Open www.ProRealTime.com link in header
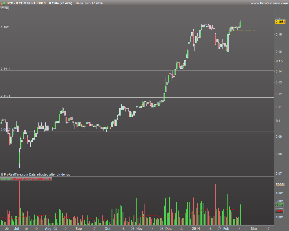 (x=269, y=3)
